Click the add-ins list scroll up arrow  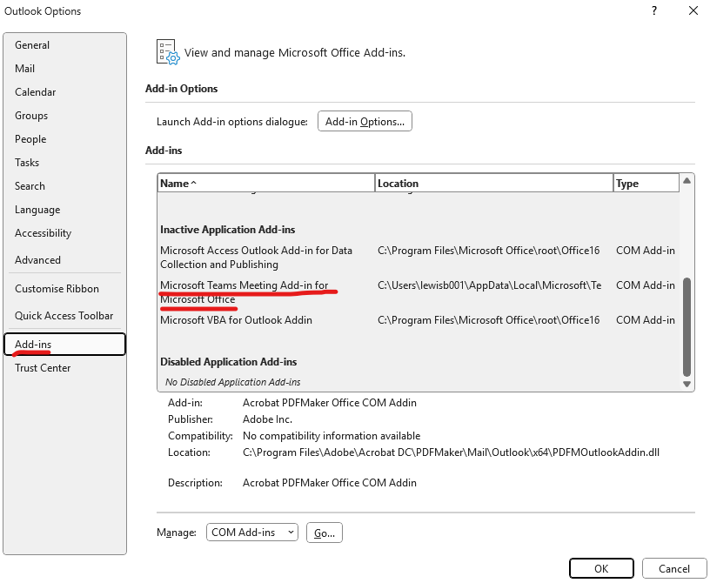(687, 181)
